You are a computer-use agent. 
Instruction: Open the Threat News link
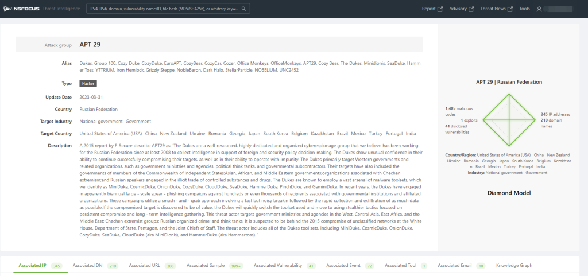tap(493, 9)
